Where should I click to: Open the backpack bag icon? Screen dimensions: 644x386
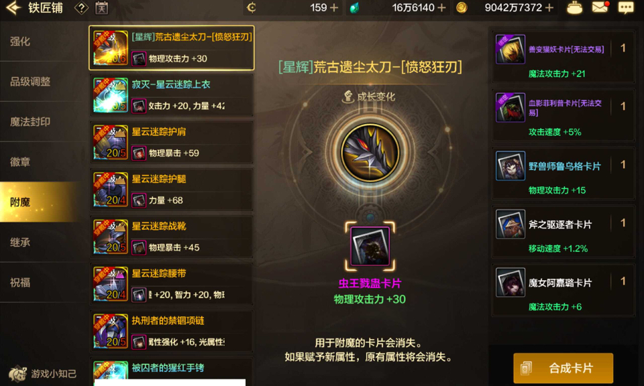point(574,8)
